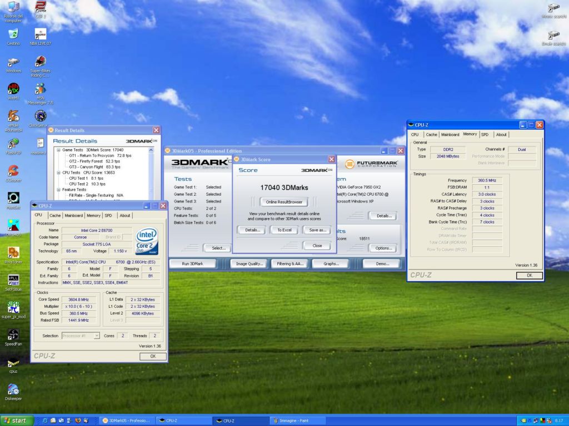Launch CCleaner from desktop
This screenshot has width=569, height=426.
point(13,173)
